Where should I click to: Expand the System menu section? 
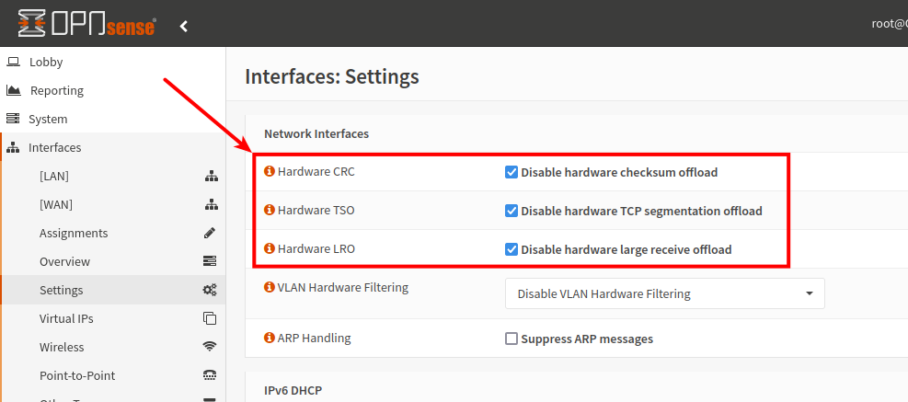(x=48, y=119)
